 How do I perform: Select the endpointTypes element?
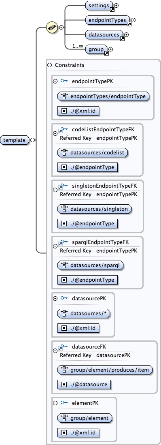pos(107,20)
